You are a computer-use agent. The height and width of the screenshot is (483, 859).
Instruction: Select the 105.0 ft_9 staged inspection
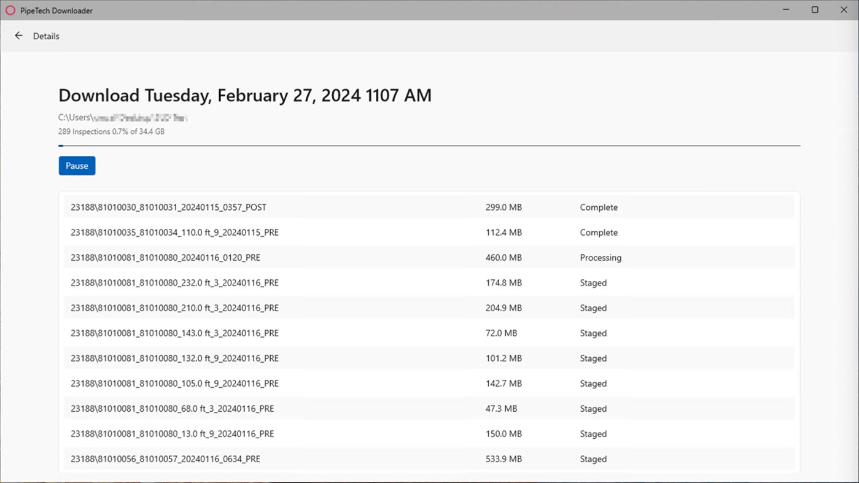pyautogui.click(x=174, y=384)
